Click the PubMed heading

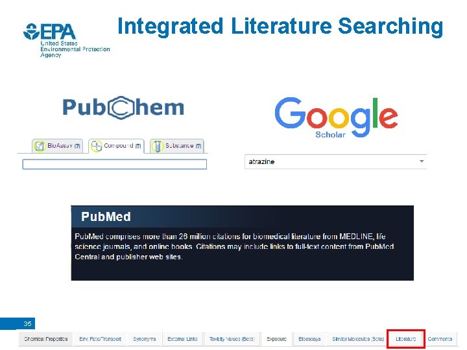[106, 216]
